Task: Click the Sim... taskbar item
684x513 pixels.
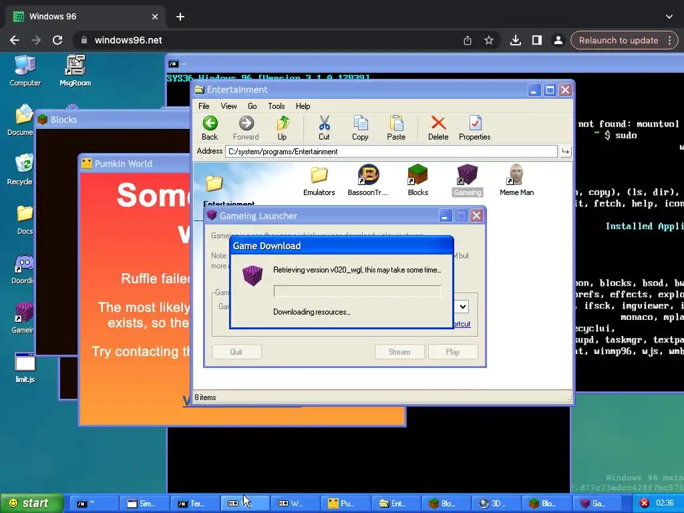Action: [x=144, y=503]
